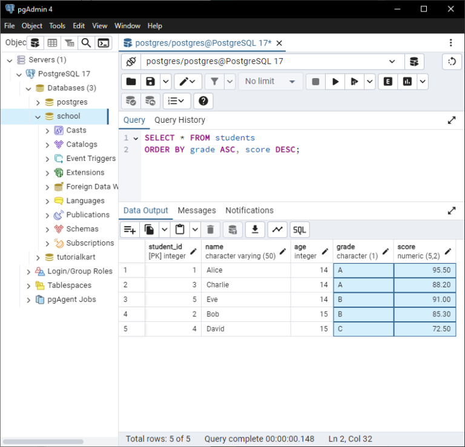Toggle the database connection status icon
The width and height of the screenshot is (465, 447).
click(131, 62)
